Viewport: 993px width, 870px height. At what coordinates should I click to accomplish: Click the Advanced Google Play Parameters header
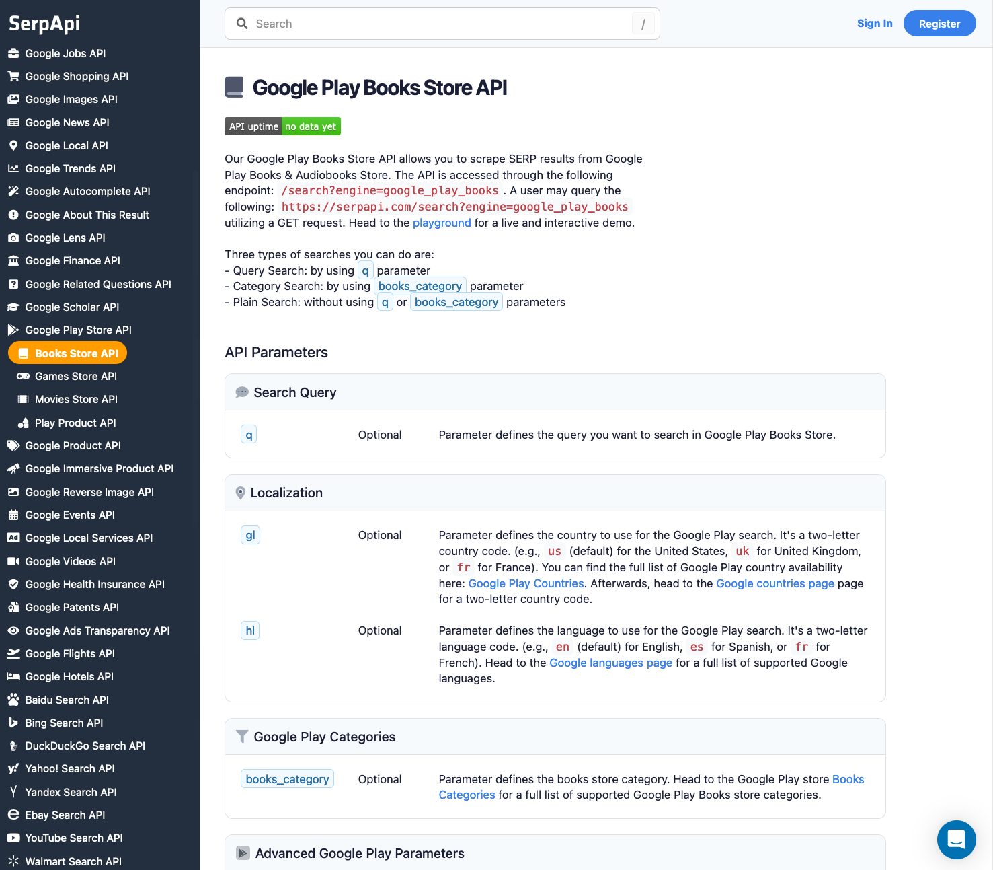coord(555,853)
